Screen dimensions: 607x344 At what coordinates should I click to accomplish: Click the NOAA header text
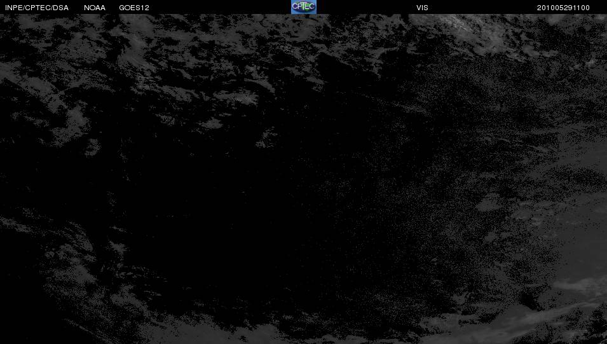[x=95, y=8]
